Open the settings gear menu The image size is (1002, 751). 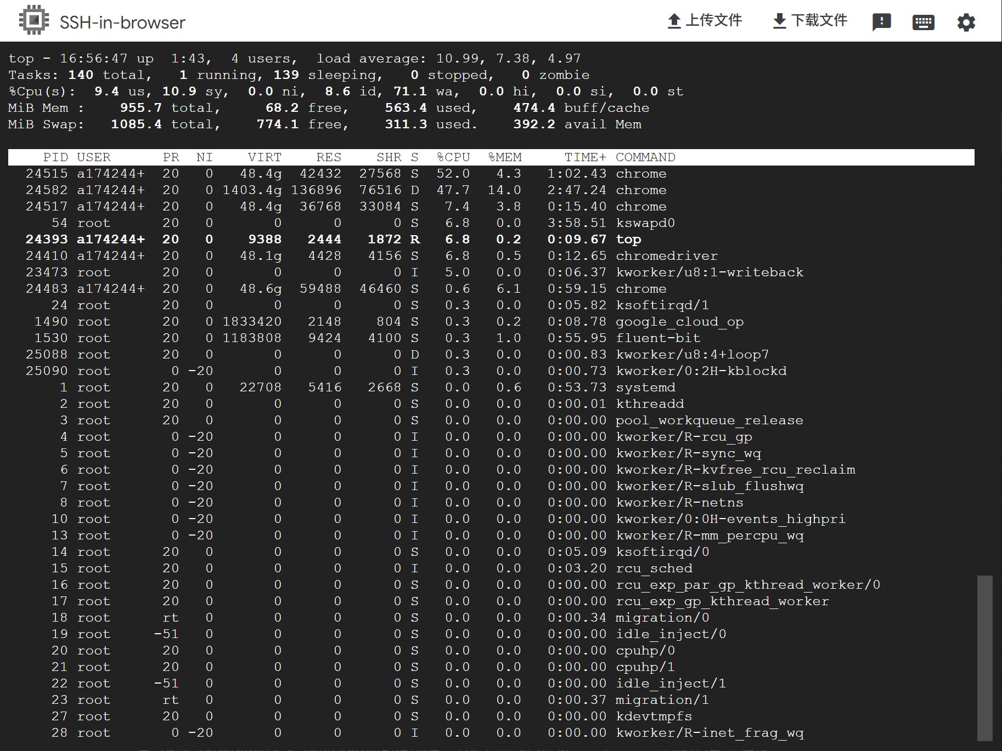click(x=966, y=22)
